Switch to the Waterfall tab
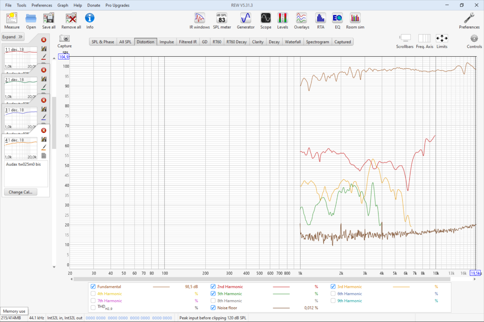Viewport: 484px width, 322px height. pos(292,42)
